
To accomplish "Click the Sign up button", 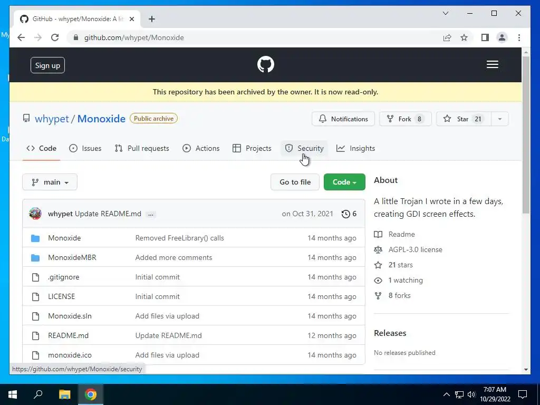I will [x=47, y=65].
